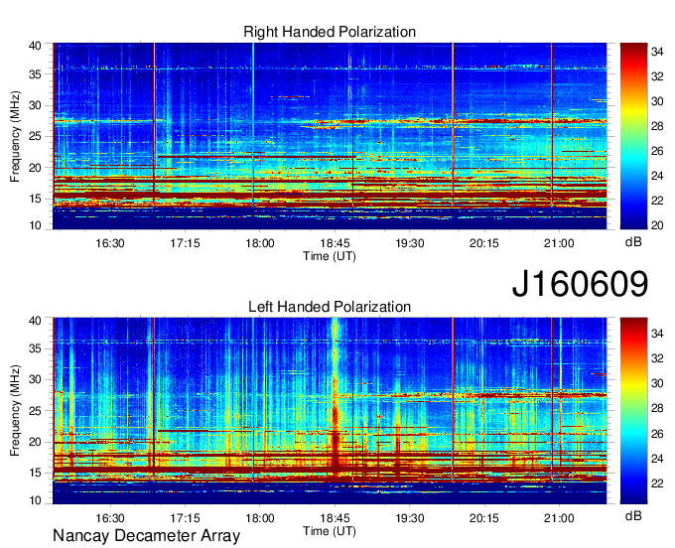Click the 18:00 tick of Right Handed plot
Image resolution: width=675 pixels, height=548 pixels.
[260, 243]
